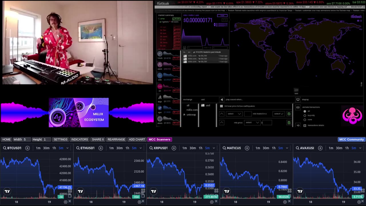366x206 pixels.
Task: Open MATICUS chart time axis settings gear
Action: coord(285,202)
